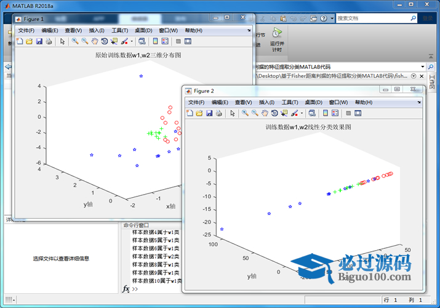Select the Pan hand tool in Figure 2
This screenshot has height=308, width=440.
pos(265,113)
